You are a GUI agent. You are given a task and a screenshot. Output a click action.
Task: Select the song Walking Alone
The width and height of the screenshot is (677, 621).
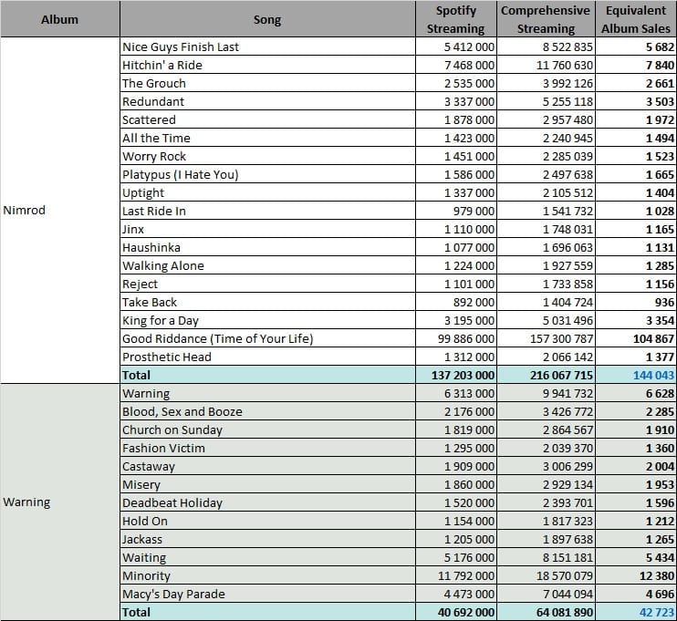[267, 265]
